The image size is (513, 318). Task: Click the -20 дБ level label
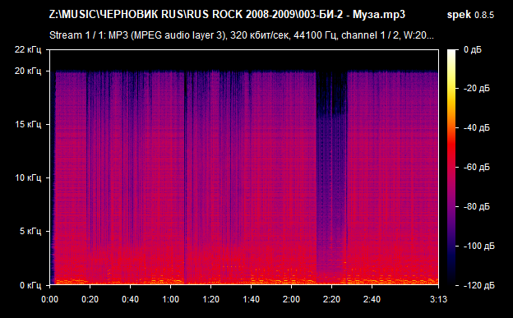tap(477, 89)
